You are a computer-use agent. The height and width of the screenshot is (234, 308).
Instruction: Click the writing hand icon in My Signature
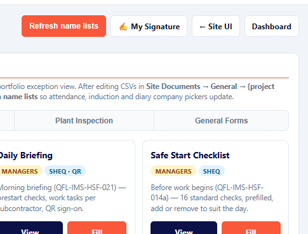123,27
